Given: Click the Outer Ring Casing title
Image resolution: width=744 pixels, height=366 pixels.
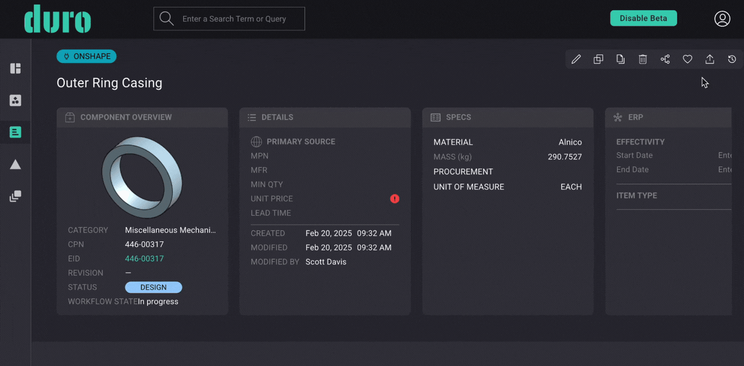Looking at the screenshot, I should coord(109,83).
